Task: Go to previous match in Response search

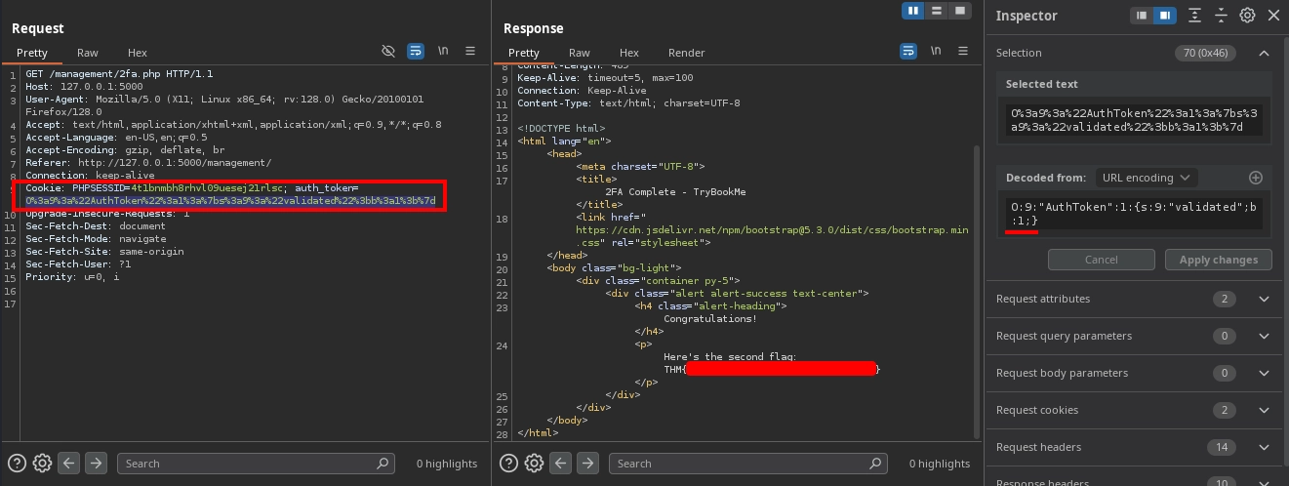Action: [x=560, y=463]
